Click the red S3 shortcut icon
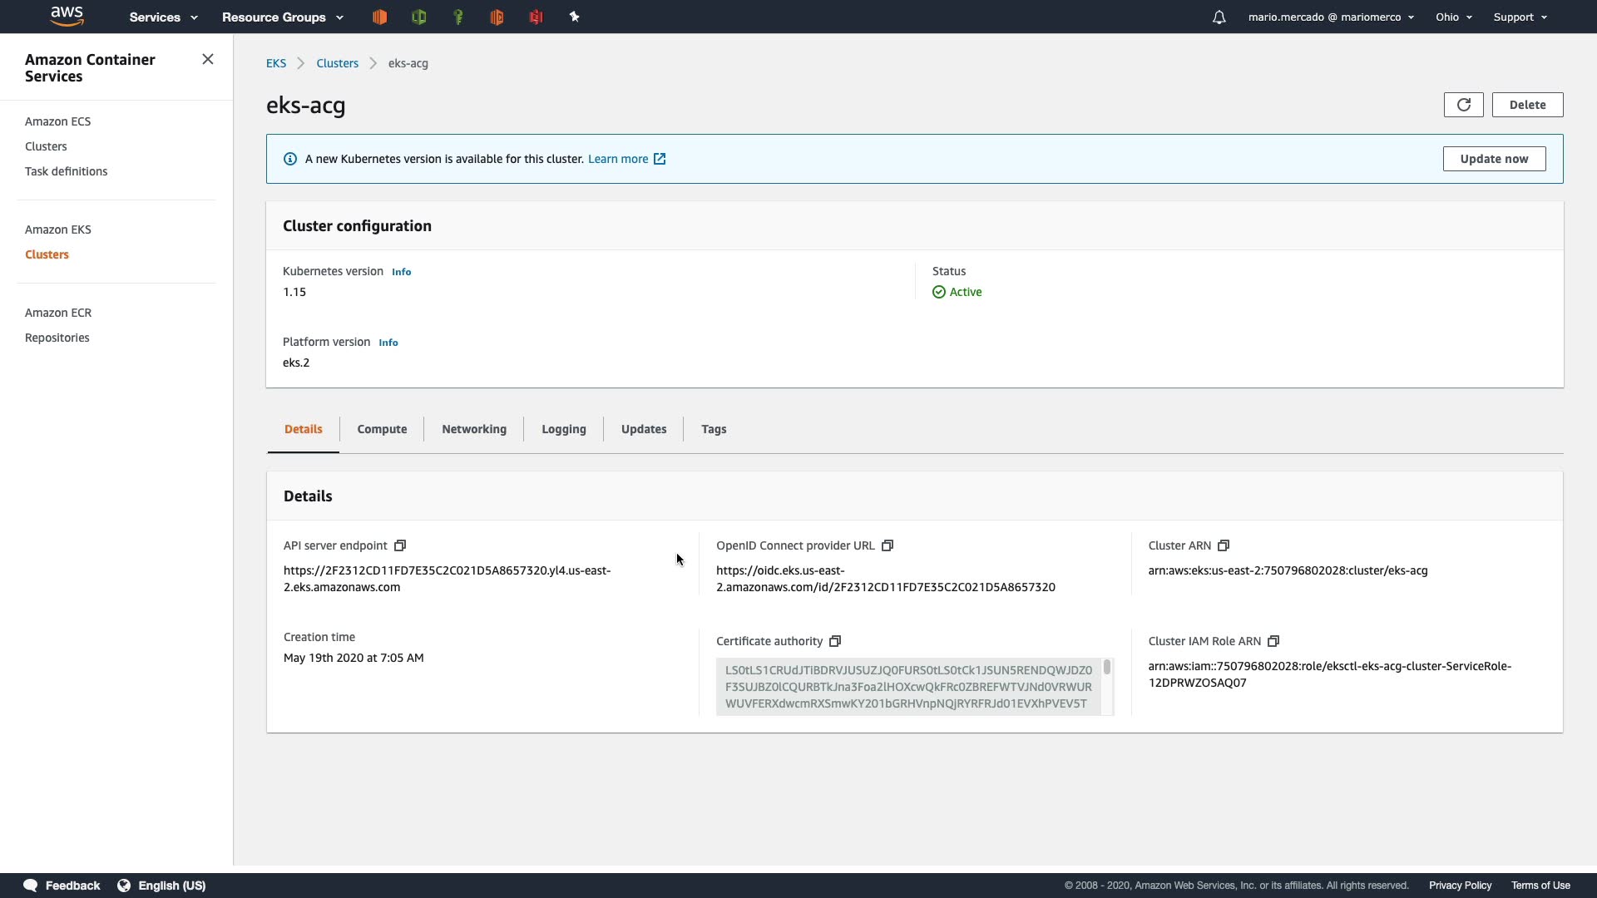The height and width of the screenshot is (898, 1597). tap(536, 17)
